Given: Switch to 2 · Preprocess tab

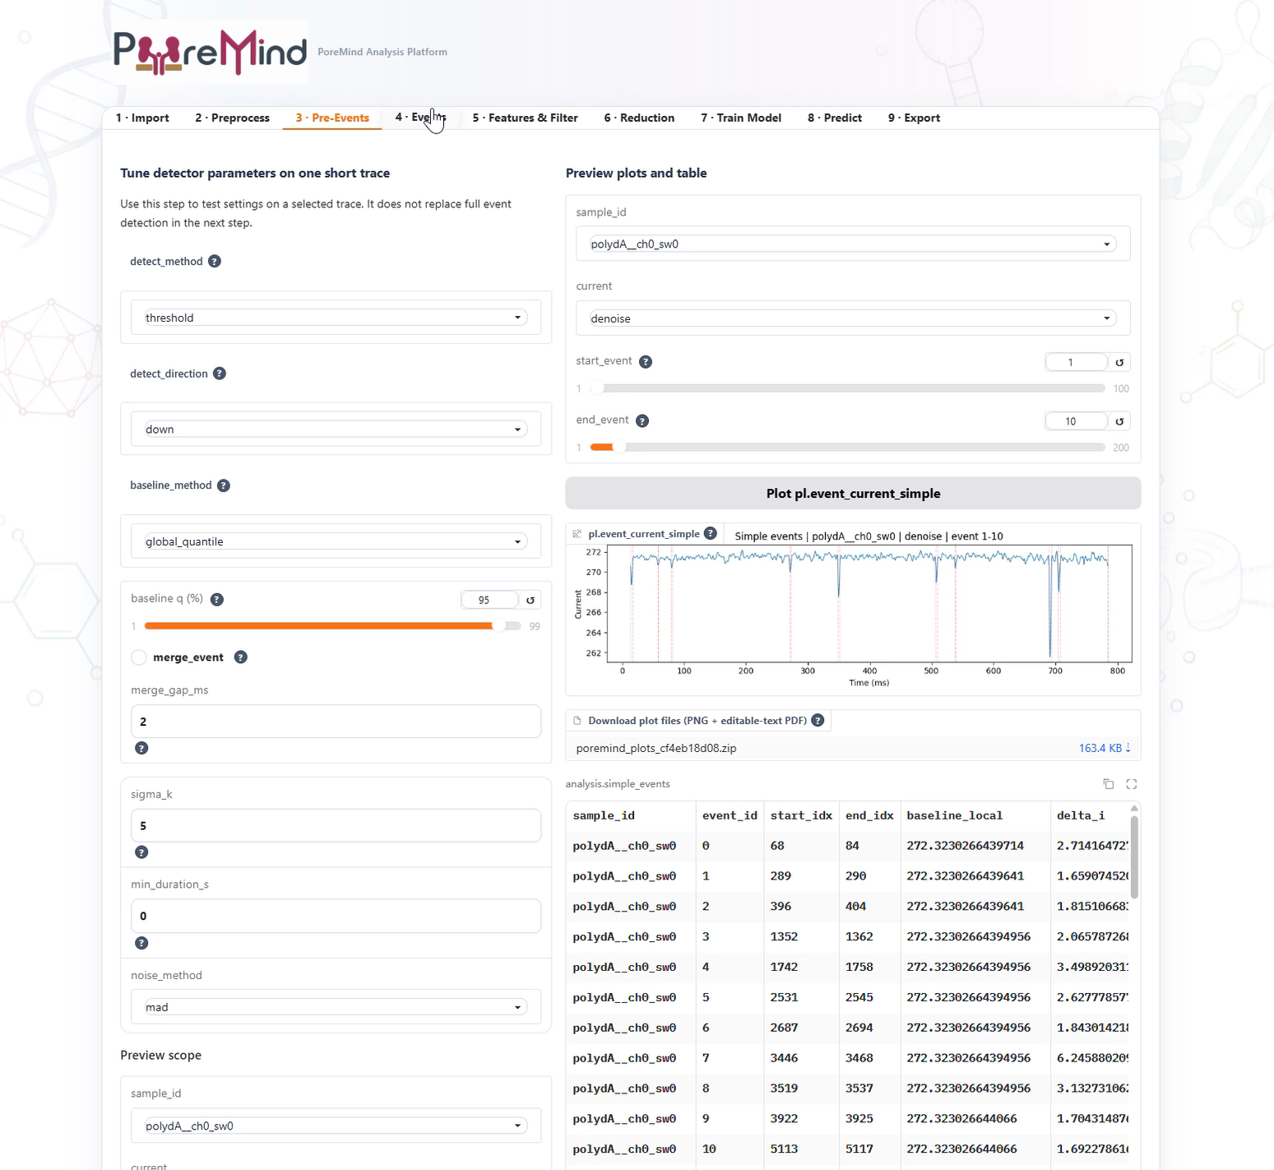Looking at the screenshot, I should [233, 118].
